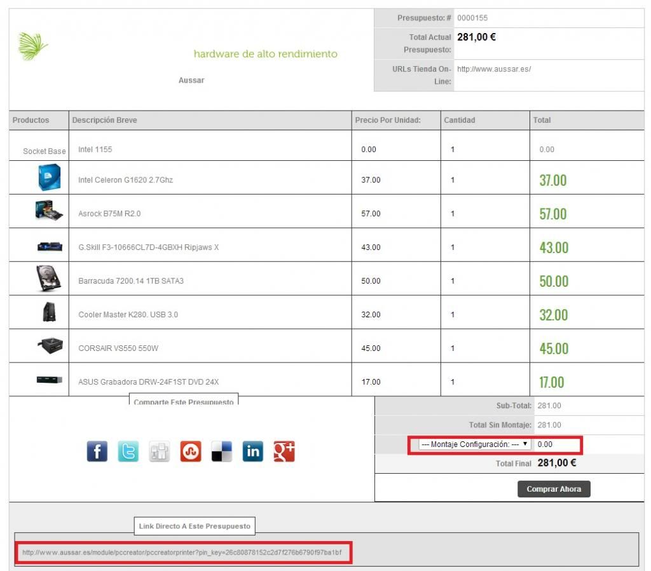Image resolution: width=651 pixels, height=571 pixels.
Task: Click the 0.00 assembly price value
Action: click(545, 444)
